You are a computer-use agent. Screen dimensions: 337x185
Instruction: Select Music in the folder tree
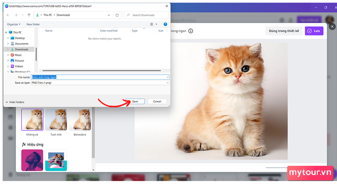pos(18,55)
